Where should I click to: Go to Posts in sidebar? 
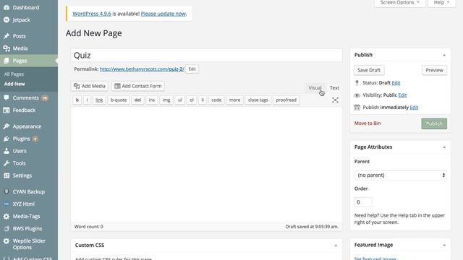pos(20,36)
